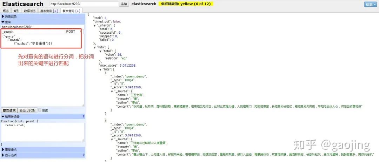
Task: Open help icon on 结果转换器 row
Action: tap(84, 116)
